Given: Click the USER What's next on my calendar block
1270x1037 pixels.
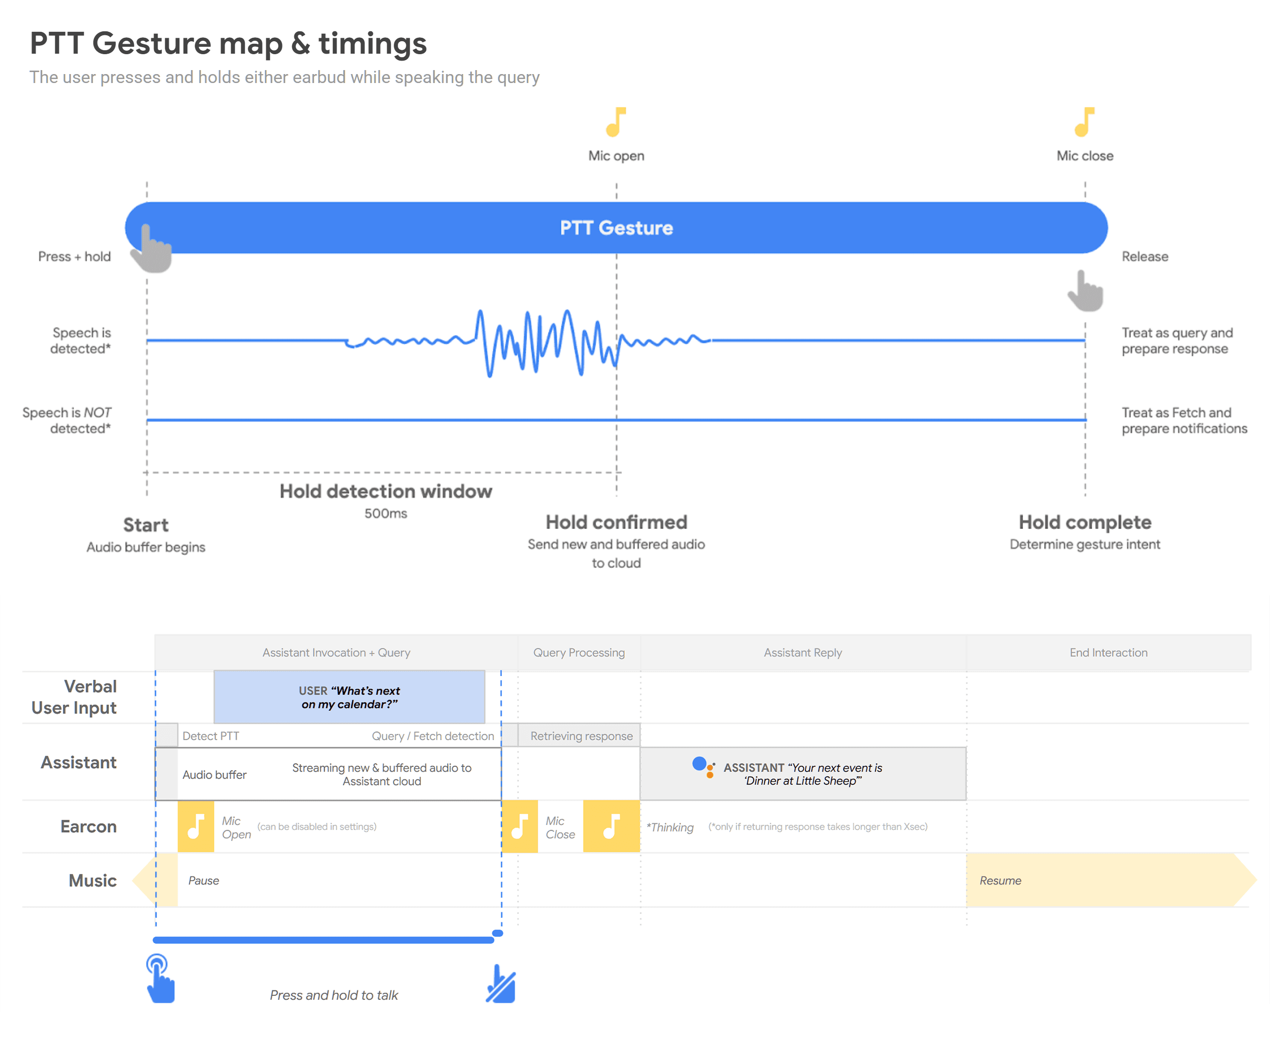Looking at the screenshot, I should point(349,697).
